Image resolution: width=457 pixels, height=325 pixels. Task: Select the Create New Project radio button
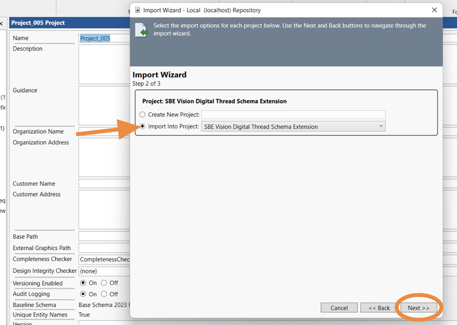143,115
